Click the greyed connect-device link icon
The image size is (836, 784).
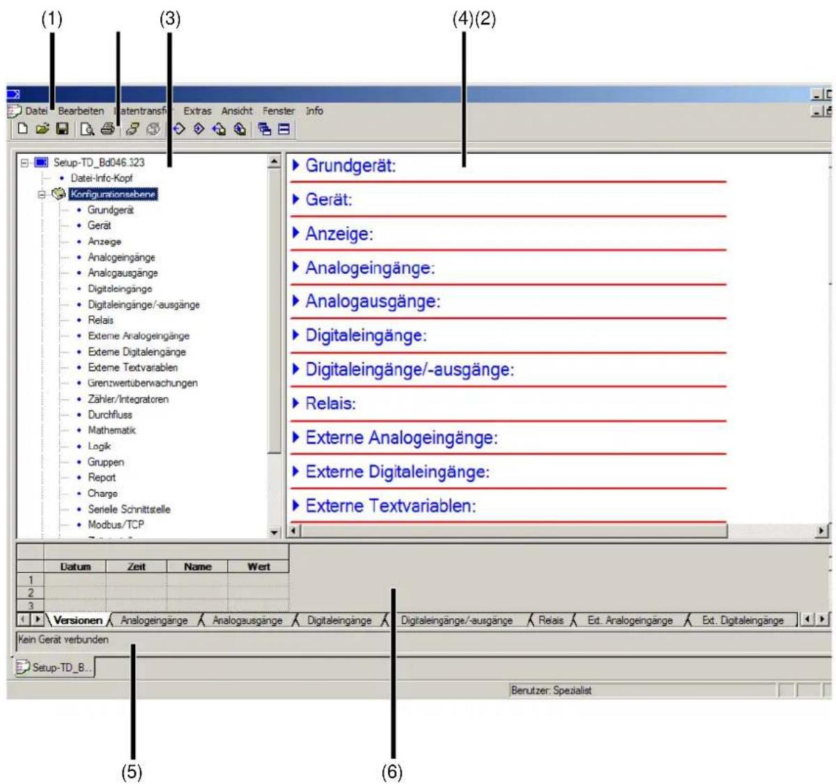[x=133, y=129]
